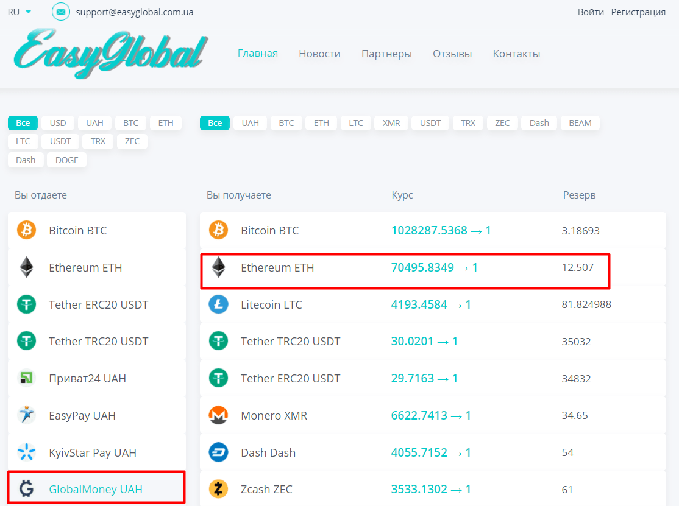Click the Zcash ZEC icon

pos(218,489)
